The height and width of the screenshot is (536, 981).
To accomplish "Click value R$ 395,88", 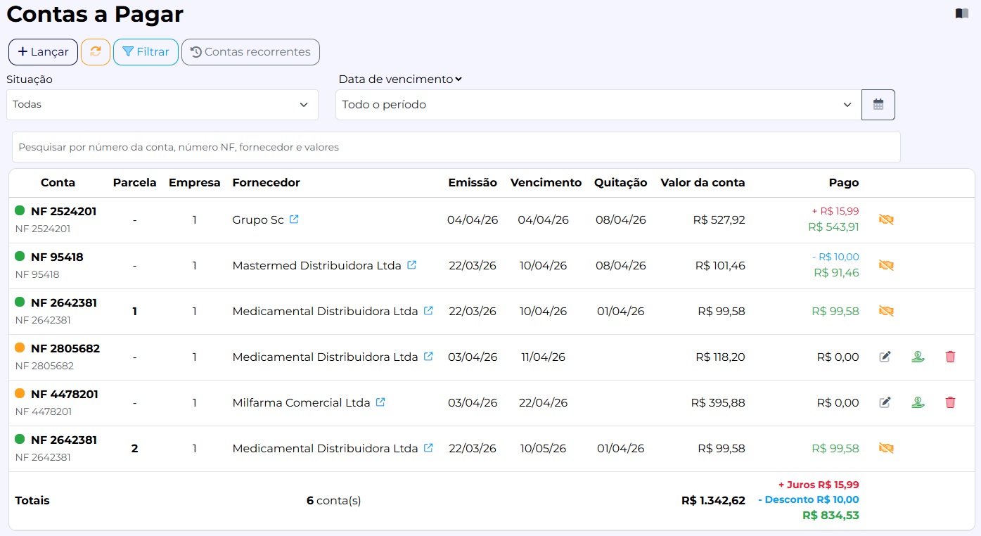I will [x=718, y=402].
